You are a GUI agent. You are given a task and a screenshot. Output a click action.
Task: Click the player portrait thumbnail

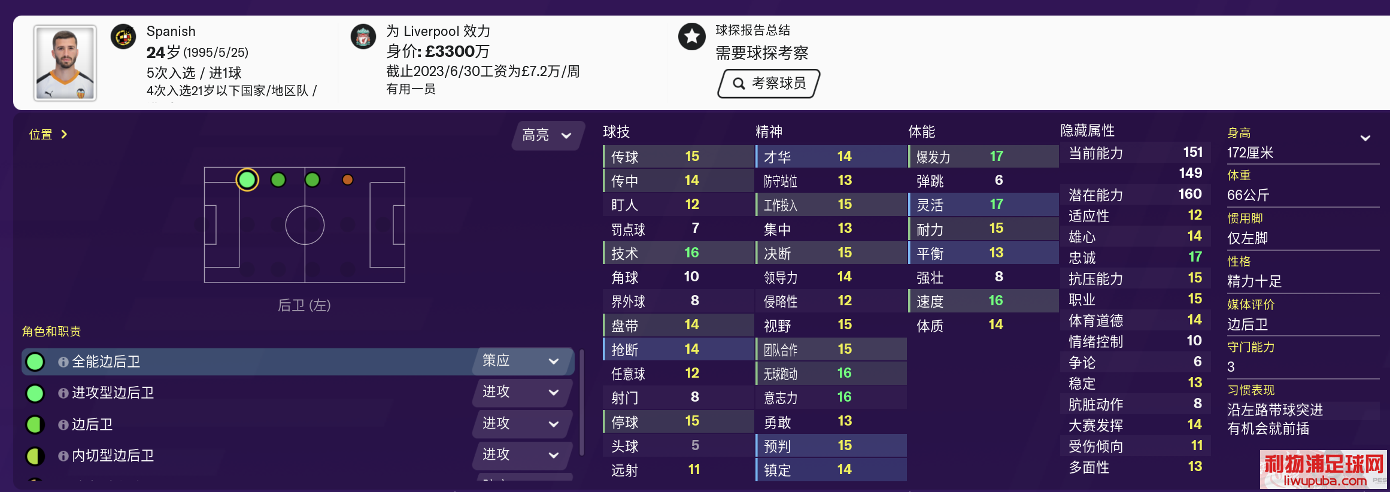[x=65, y=63]
